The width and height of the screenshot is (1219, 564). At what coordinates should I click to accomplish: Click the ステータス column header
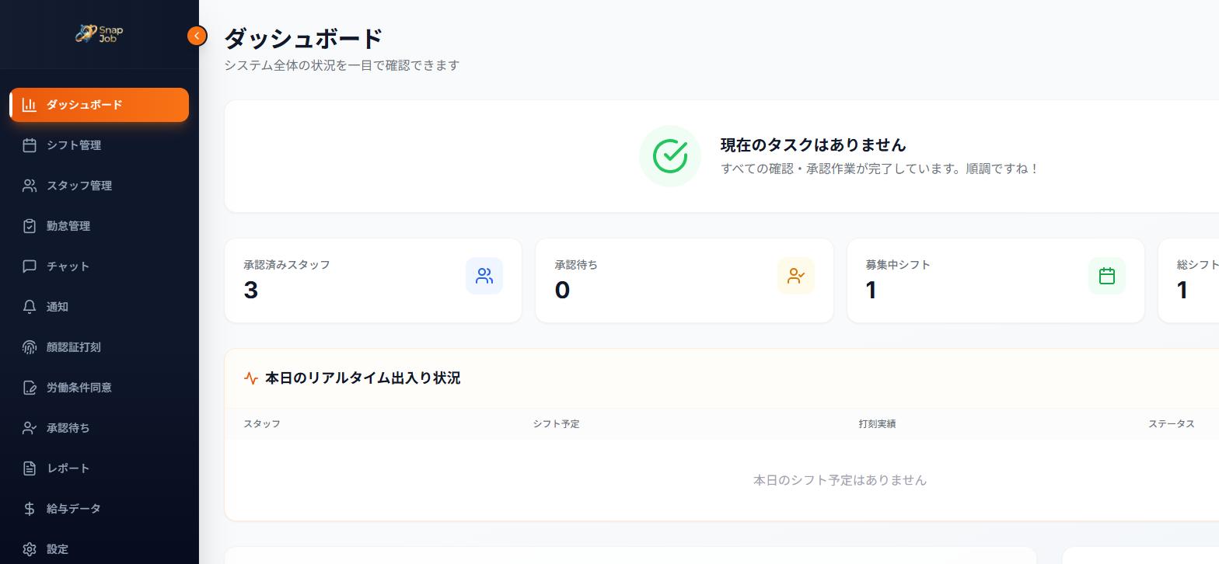(x=1171, y=423)
